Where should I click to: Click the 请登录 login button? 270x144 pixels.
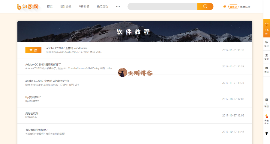point(233,7)
